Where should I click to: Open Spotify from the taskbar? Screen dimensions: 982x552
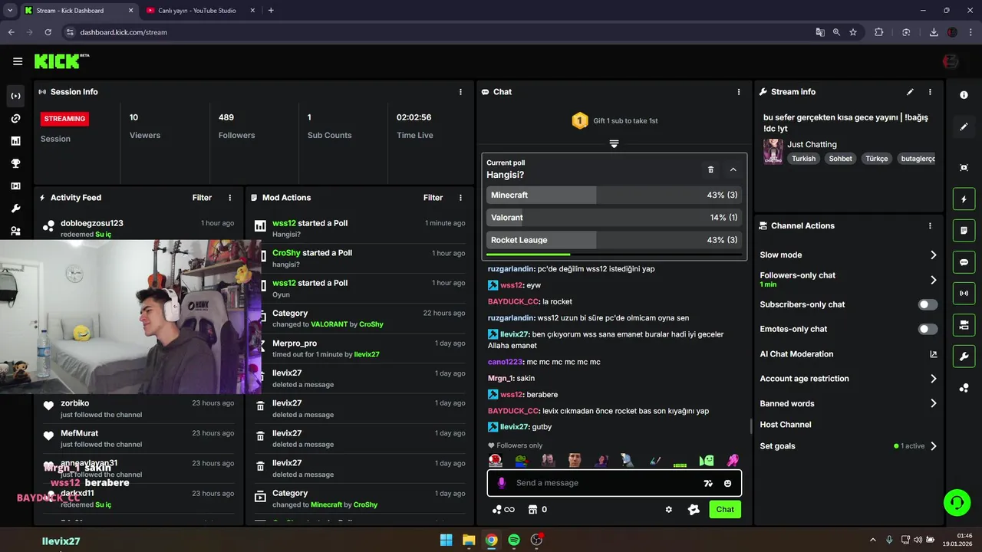[x=514, y=540]
